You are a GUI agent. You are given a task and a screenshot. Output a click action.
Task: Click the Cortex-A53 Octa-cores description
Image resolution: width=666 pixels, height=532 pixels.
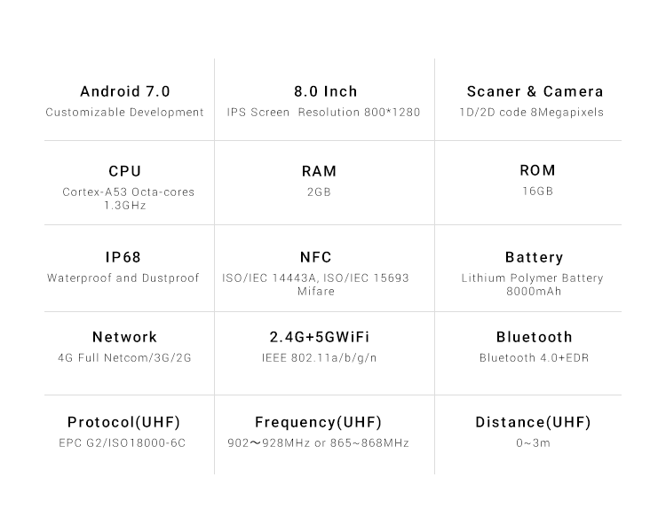pos(128,192)
